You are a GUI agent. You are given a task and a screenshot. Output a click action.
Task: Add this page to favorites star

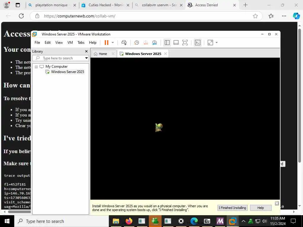coord(255,16)
